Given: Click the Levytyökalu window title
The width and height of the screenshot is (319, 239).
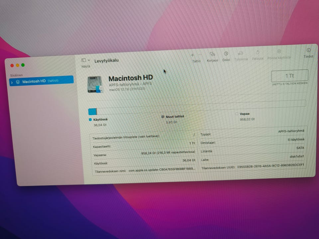Looking at the screenshot, I should click(106, 60).
